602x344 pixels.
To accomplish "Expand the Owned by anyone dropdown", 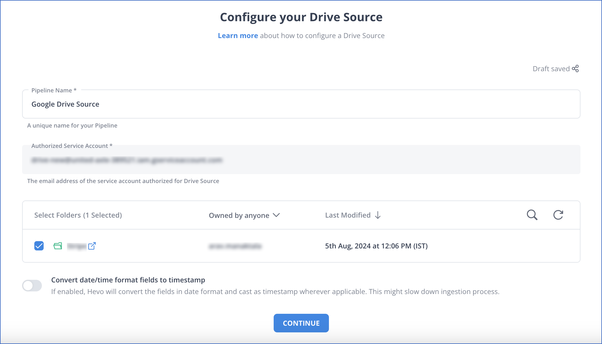I will click(x=244, y=215).
